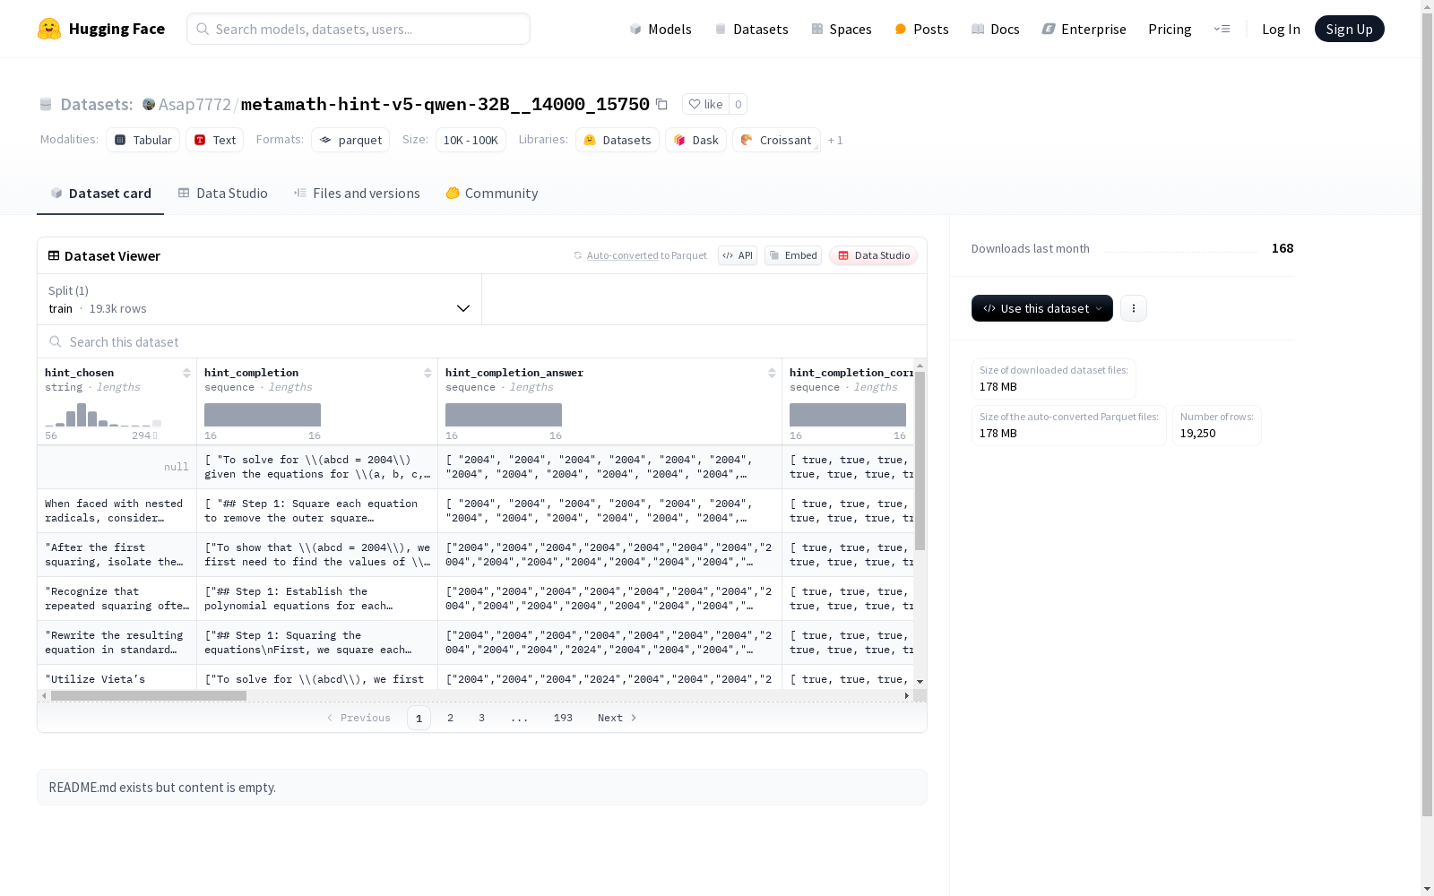Open the navigation overflow menu icon

click(x=1222, y=29)
